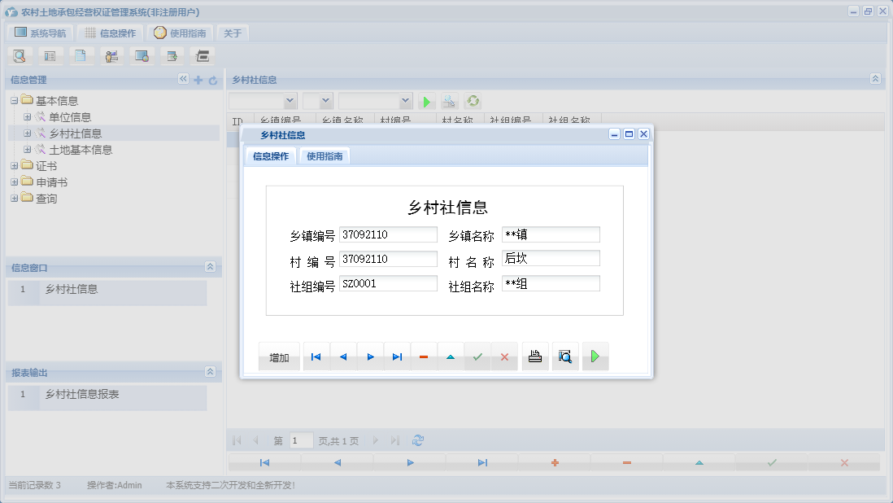The height and width of the screenshot is (503, 893).
Task: Switch to 使用指南 tab in dialog
Action: [x=325, y=156]
